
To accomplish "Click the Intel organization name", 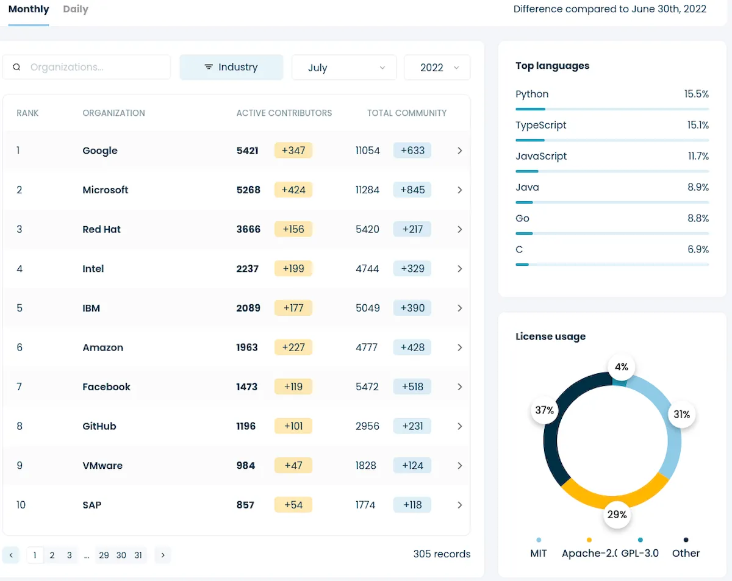I will (93, 269).
